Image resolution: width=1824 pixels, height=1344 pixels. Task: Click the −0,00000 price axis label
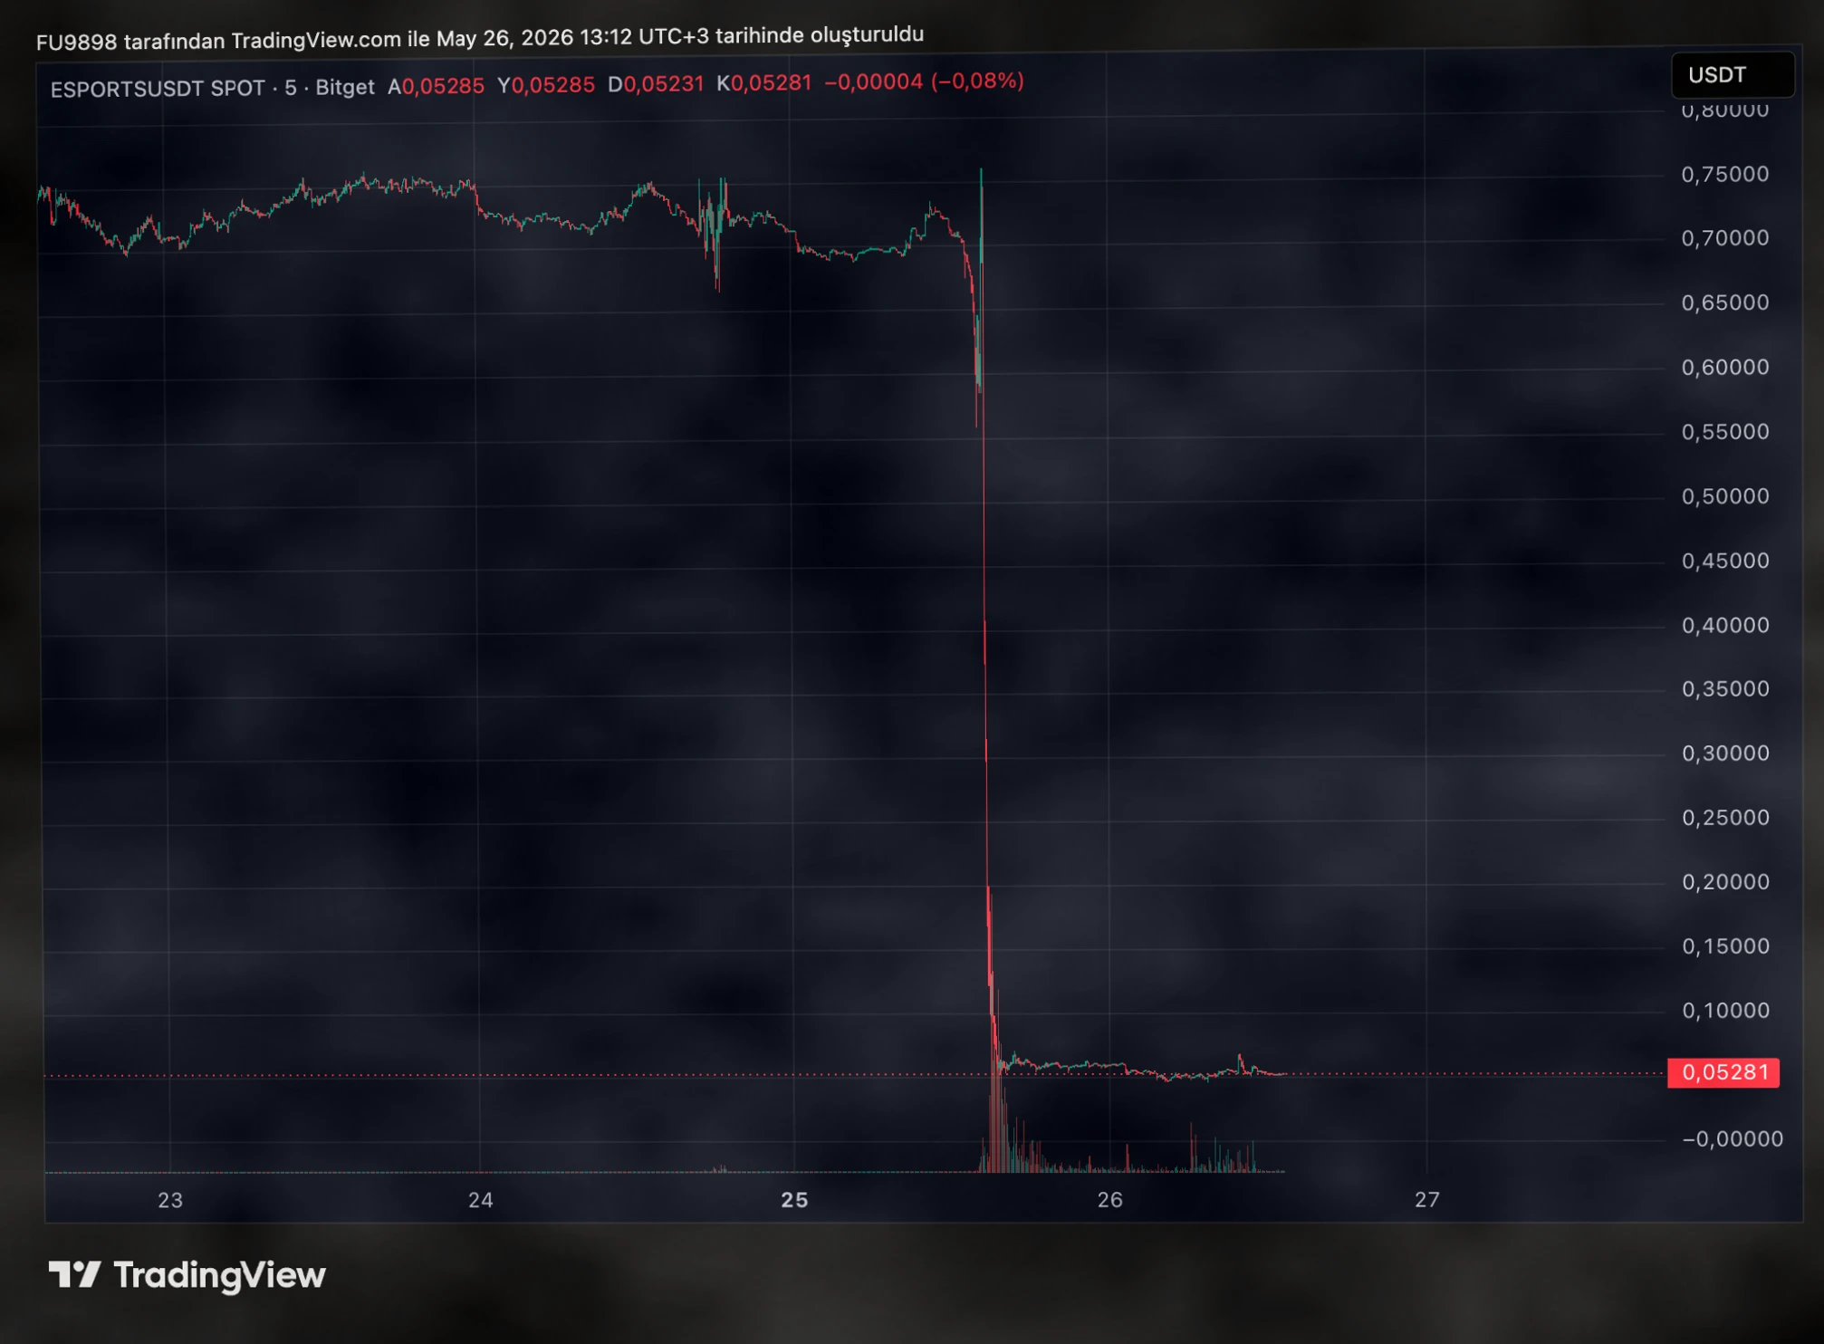tap(1732, 1139)
